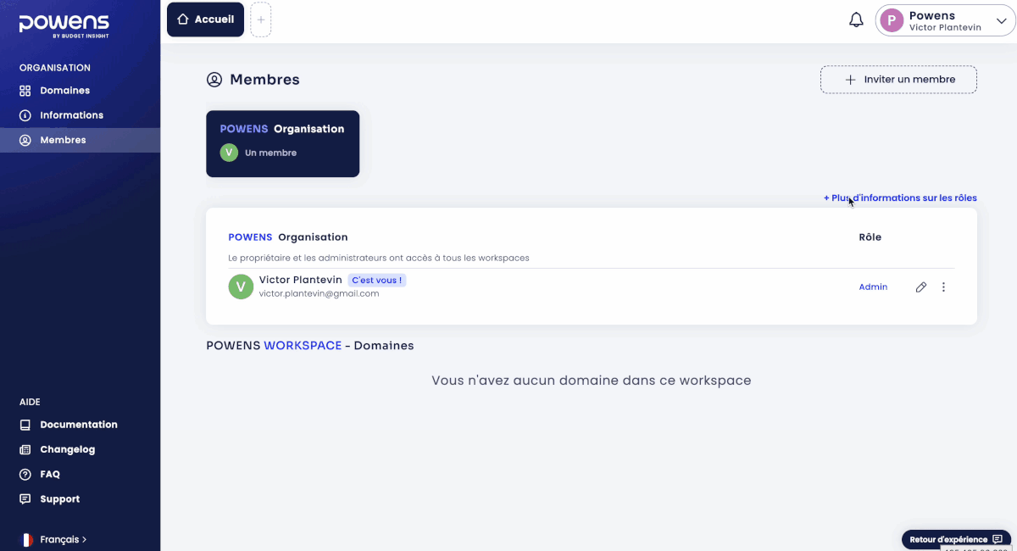Click the purple P account avatar
Viewport: 1017px width, 551px height.
pos(892,20)
